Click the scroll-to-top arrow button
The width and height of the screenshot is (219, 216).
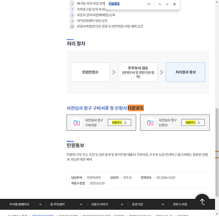click(202, 201)
